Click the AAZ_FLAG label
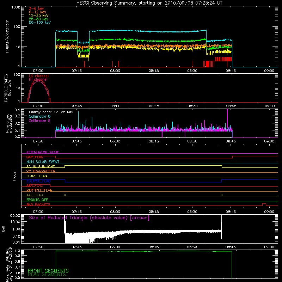Viewport: 282px width, 282px height. 35,195
